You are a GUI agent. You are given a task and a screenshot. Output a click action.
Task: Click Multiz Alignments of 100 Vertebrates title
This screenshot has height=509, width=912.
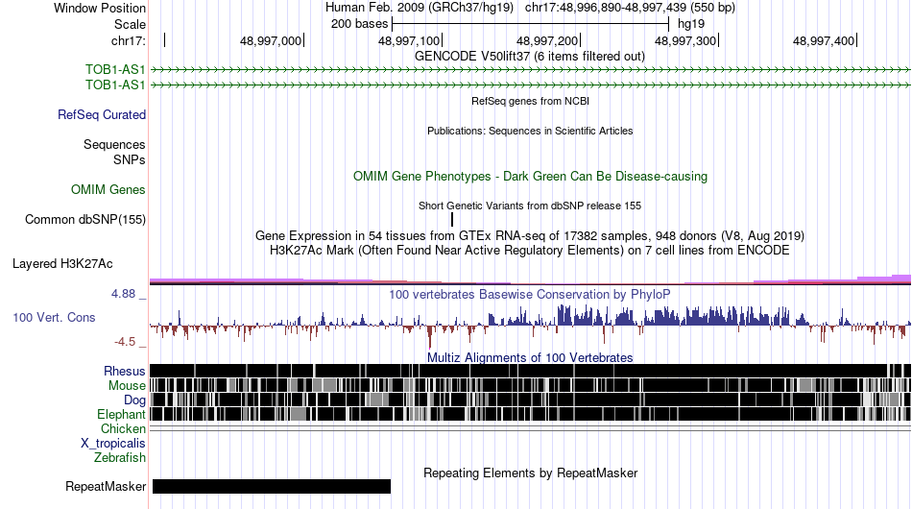(x=530, y=358)
